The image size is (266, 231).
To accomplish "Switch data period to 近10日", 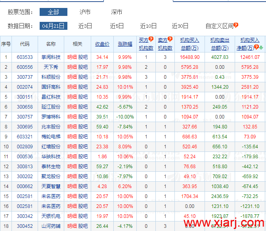I will (x=148, y=26).
